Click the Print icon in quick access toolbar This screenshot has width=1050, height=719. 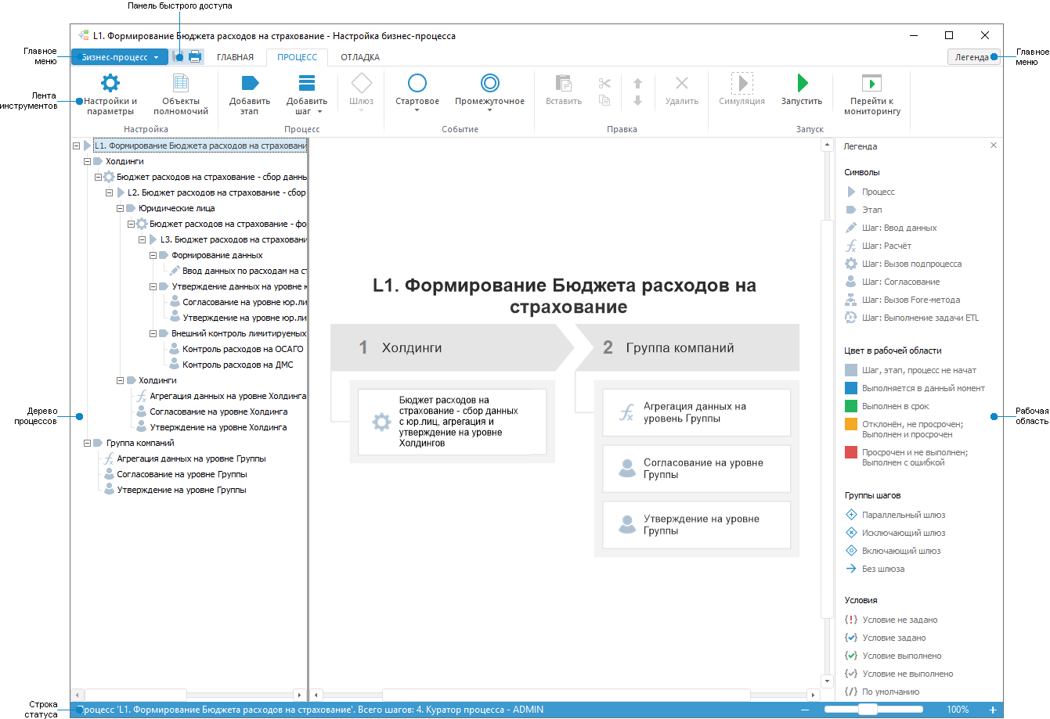tap(193, 56)
